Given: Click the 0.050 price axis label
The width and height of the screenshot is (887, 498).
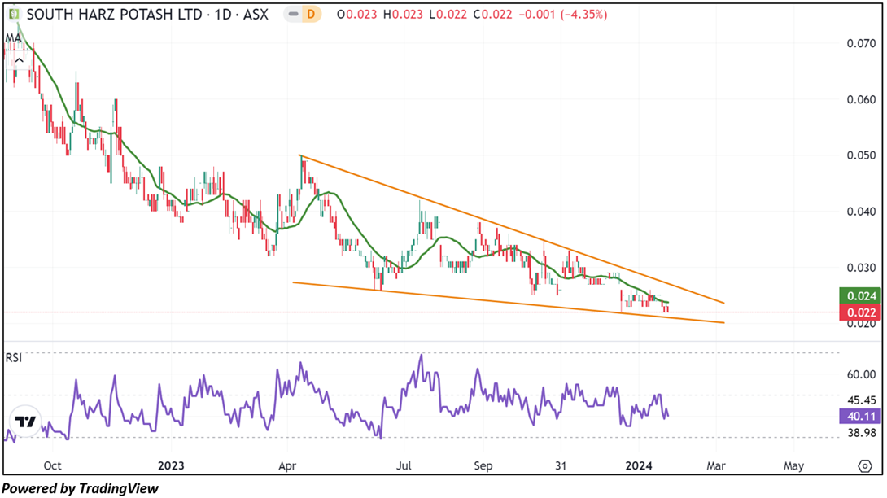Looking at the screenshot, I should [x=861, y=155].
